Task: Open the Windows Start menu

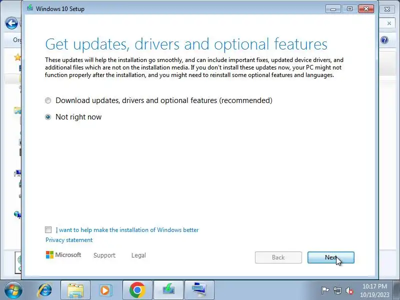Action: 13,290
